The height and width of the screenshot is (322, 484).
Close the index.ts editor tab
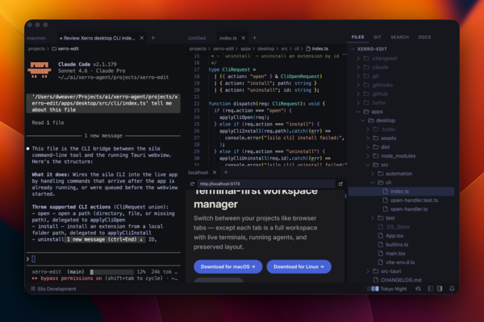[x=244, y=38]
